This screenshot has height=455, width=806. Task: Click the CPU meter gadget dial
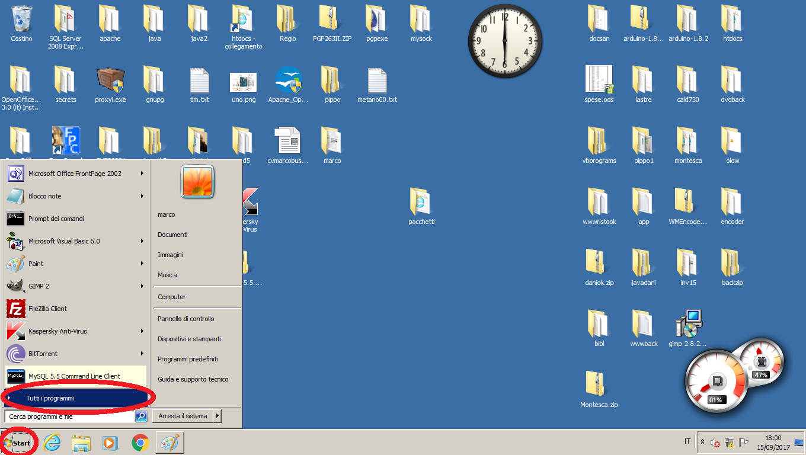pos(715,380)
